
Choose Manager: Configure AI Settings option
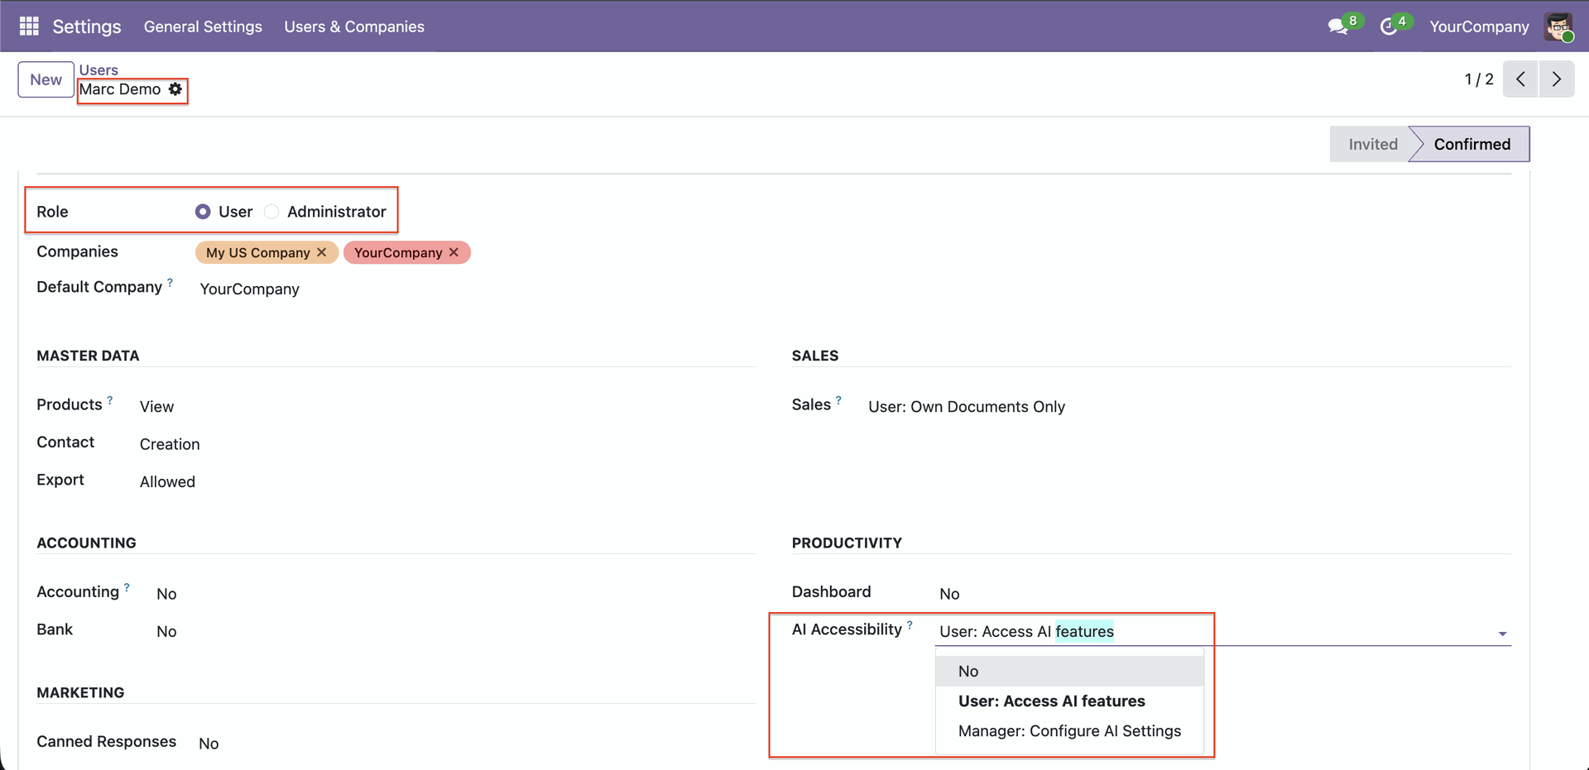pos(1069,731)
